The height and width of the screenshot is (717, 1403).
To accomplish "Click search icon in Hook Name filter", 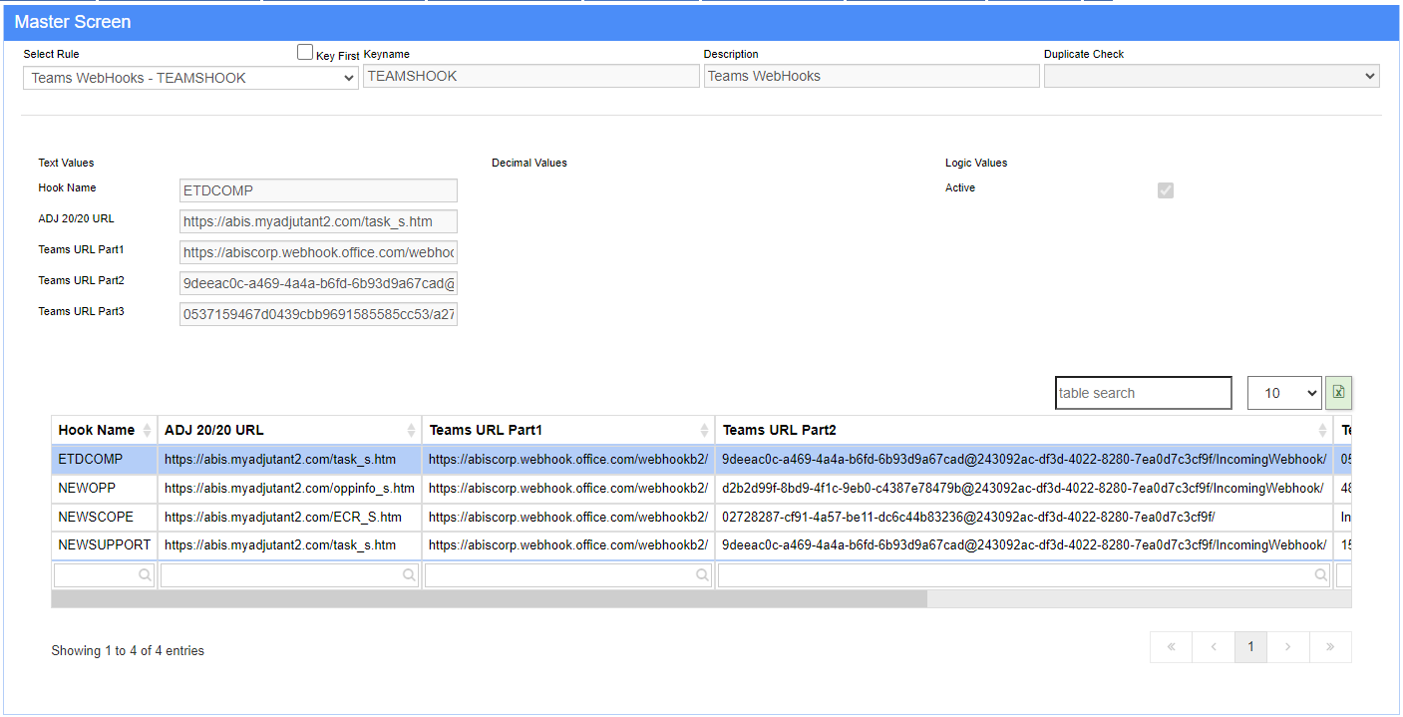I will (x=145, y=574).
